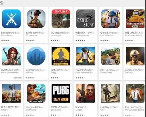Select Players Unknown pixel soldier icon
The image size is (146, 117).
(x=86, y=56)
